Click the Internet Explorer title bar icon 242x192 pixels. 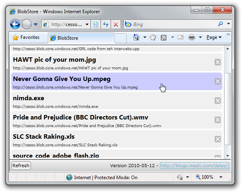12,12
